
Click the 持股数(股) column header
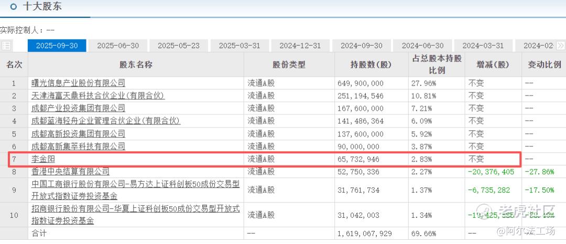pyautogui.click(x=371, y=65)
